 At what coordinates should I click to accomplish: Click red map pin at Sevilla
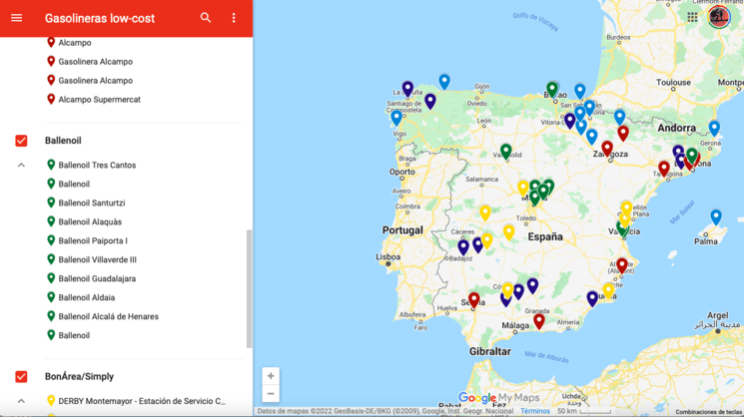pyautogui.click(x=473, y=300)
